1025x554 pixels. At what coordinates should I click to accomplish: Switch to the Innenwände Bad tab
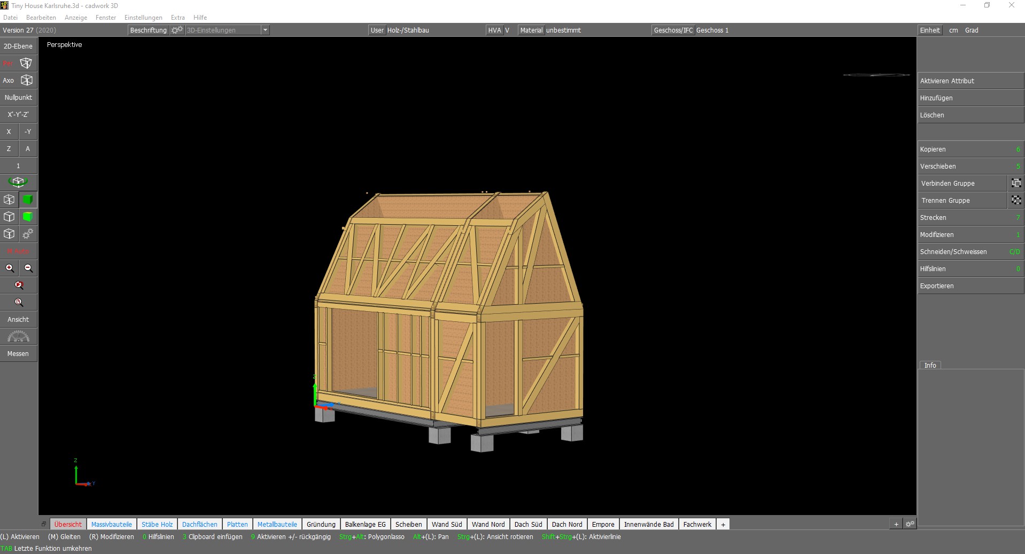click(x=649, y=524)
